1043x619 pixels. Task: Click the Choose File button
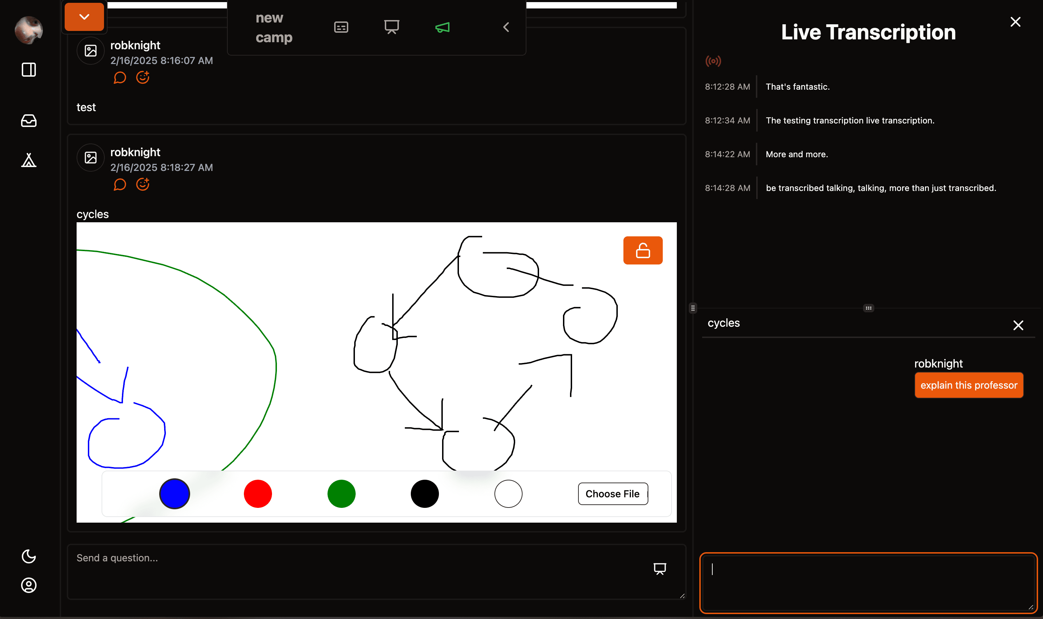click(613, 494)
